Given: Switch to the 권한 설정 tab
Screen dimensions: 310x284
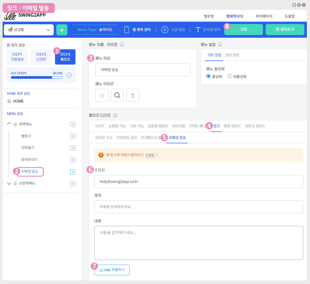Looking at the screenshot, I should 232,55.
